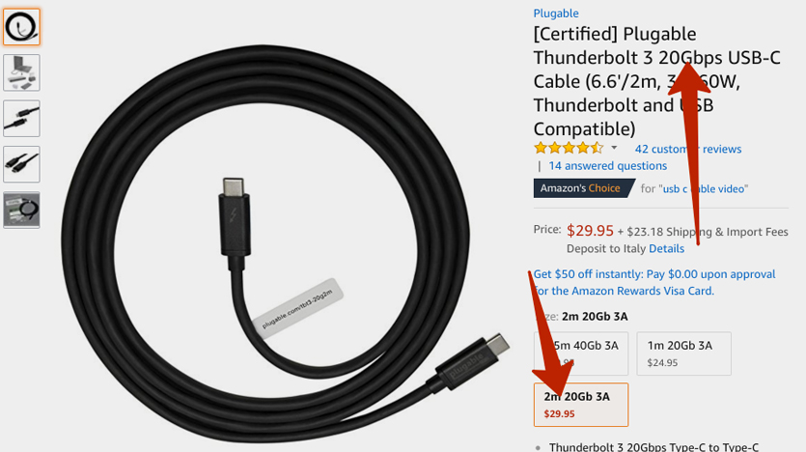Select the 2m 20Gb 3A size option

coord(581,404)
